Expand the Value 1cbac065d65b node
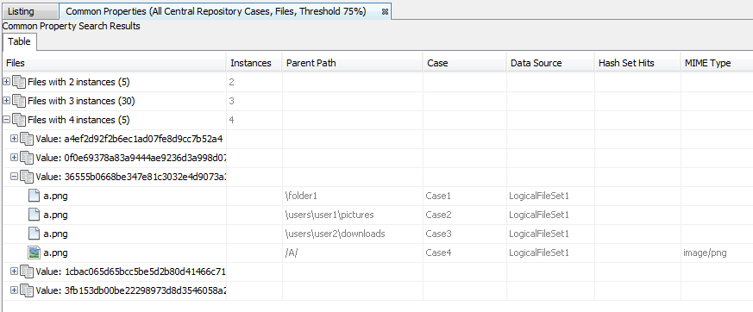Screen dimensions: 753x312 coord(14,271)
